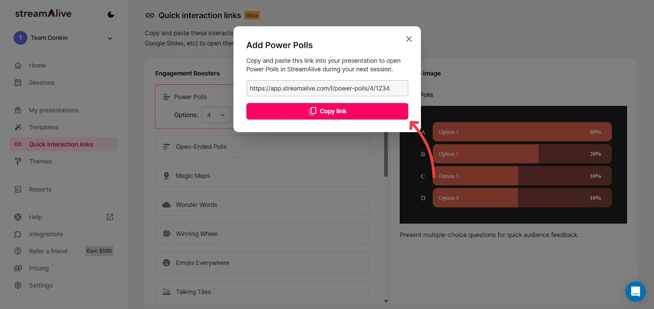Close the Add Power Polls dialog
The width and height of the screenshot is (654, 309).
[x=409, y=39]
